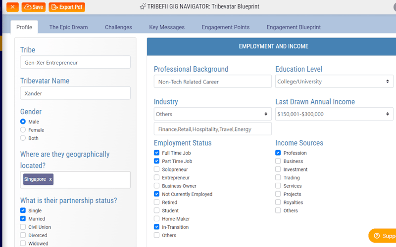Check the Services income checkbox
This screenshot has height=247, width=396.
[278, 186]
